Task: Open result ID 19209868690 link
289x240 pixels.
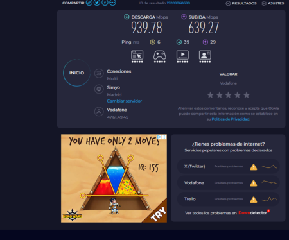Action: (179, 3)
